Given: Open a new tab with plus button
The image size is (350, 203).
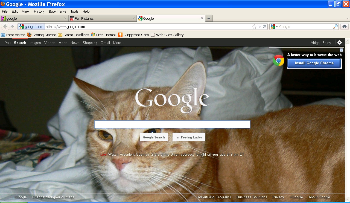Looking at the screenshot, I should (x=209, y=18).
